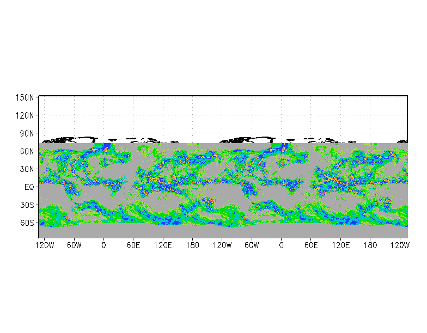Click the leftmost 60W longitude label

(74, 245)
